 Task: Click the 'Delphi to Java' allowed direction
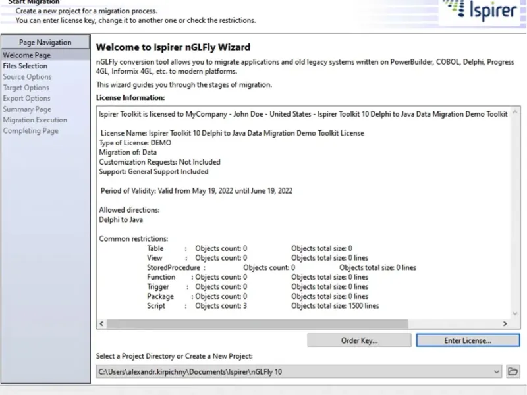pyautogui.click(x=121, y=220)
